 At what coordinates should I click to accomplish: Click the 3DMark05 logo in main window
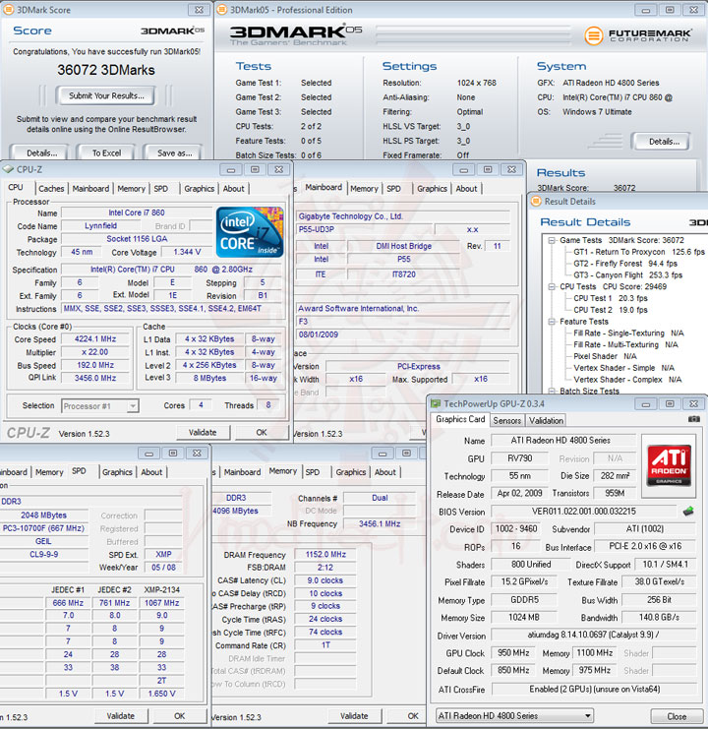tap(295, 34)
